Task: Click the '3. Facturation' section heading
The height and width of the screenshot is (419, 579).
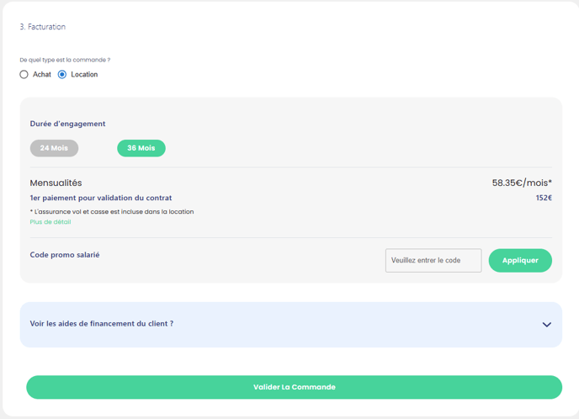Action: click(x=43, y=27)
